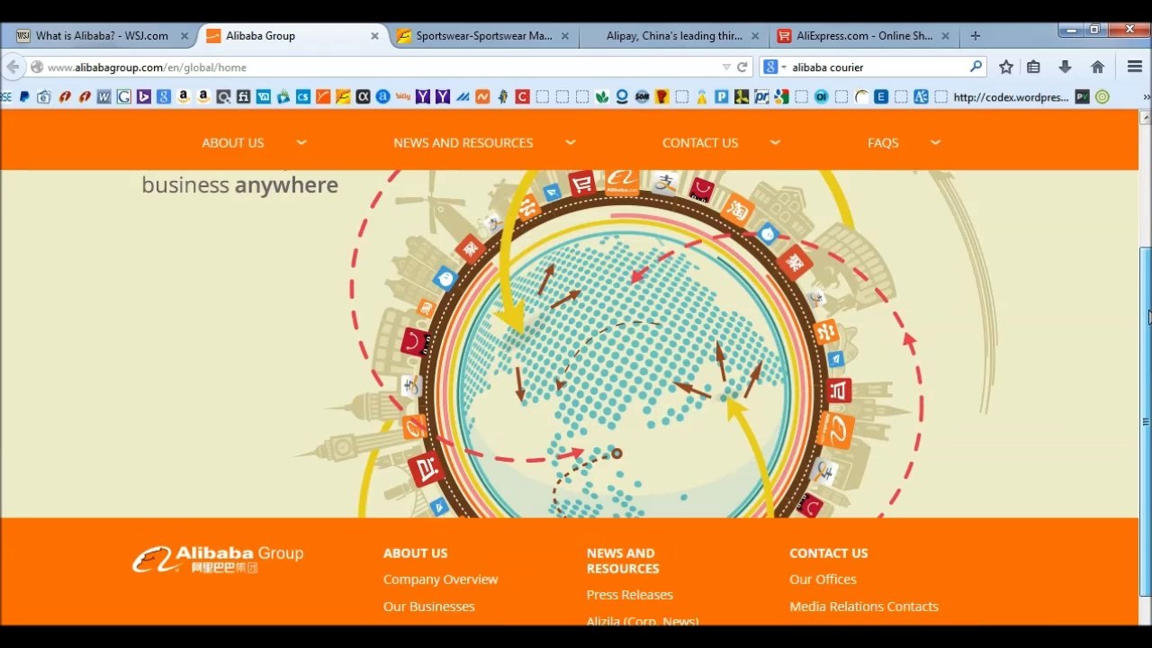This screenshot has width=1152, height=648.
Task: Open the Firefox hamburger menu
Action: coord(1134,67)
